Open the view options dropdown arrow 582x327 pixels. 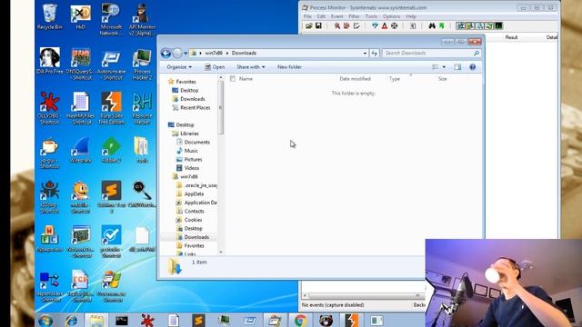pyautogui.click(x=444, y=67)
